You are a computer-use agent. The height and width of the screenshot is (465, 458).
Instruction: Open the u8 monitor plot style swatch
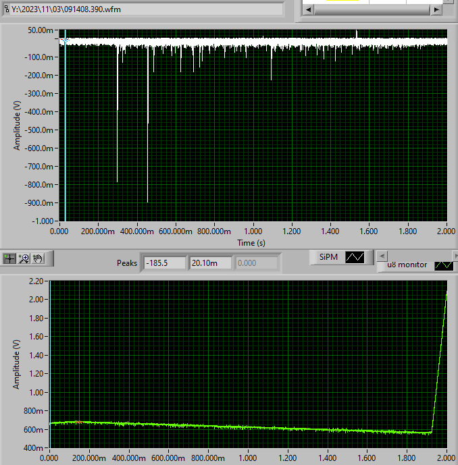444,266
